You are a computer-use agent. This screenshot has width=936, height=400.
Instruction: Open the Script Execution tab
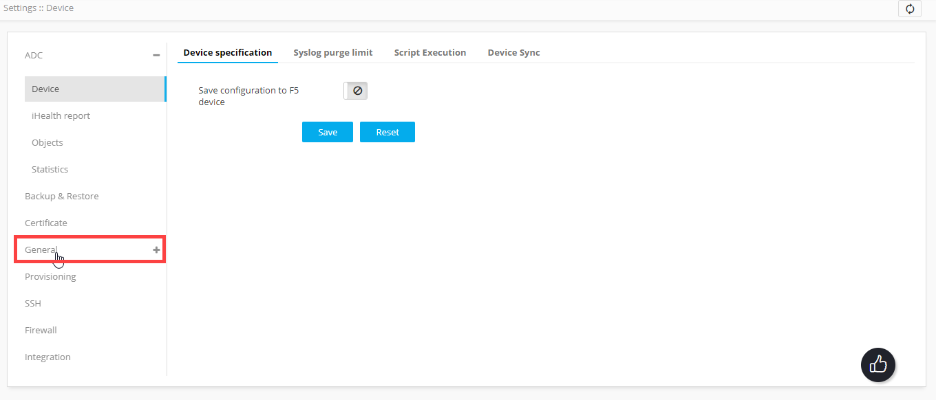coord(430,53)
